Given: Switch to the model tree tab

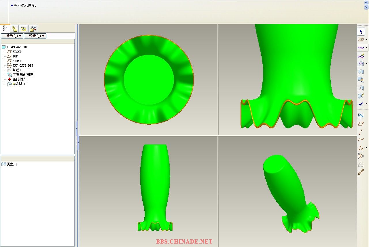Looking at the screenshot, I should tap(5, 28).
